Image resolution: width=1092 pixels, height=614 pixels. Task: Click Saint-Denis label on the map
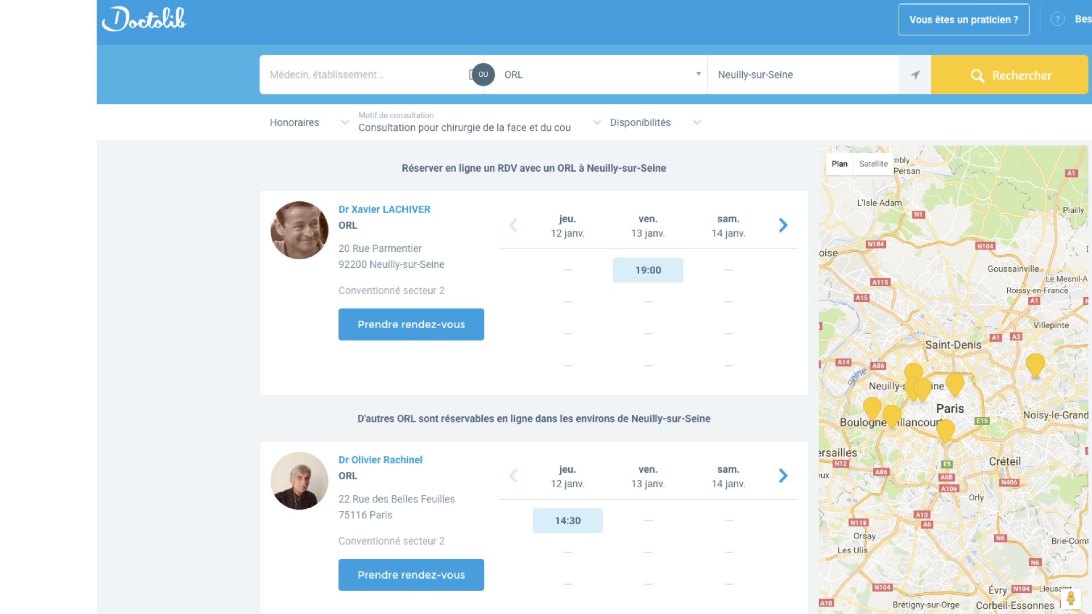click(x=953, y=345)
